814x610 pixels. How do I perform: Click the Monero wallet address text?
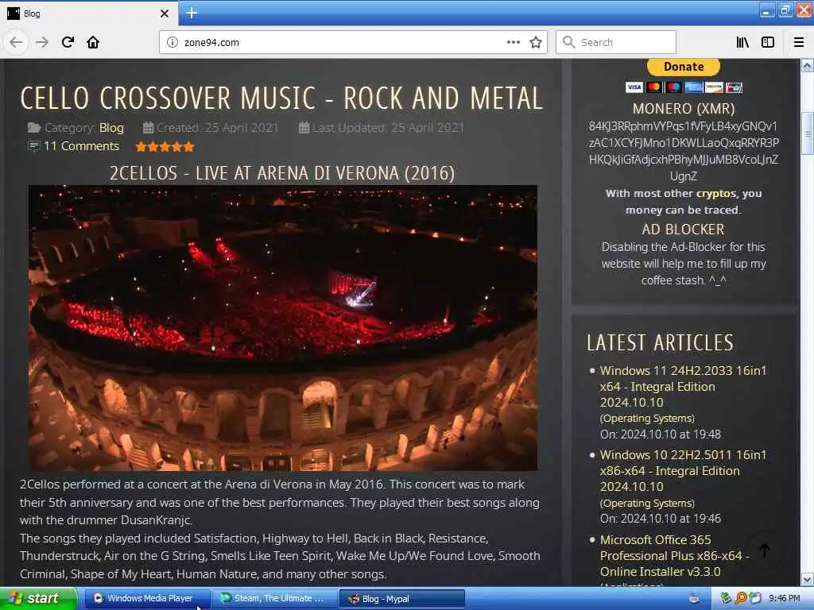[684, 151]
